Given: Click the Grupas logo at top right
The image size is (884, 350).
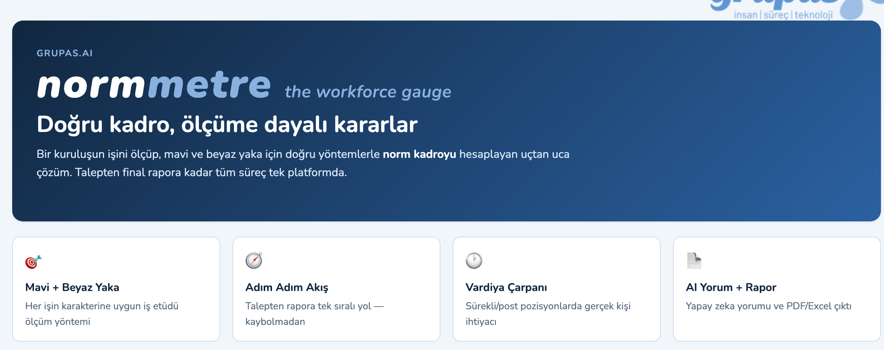Looking at the screenshot, I should (796, 9).
